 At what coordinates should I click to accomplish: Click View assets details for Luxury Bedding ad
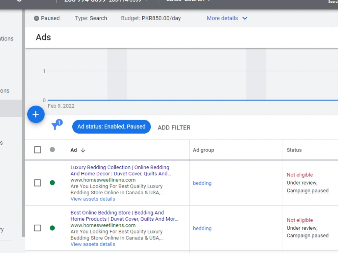[x=93, y=199]
